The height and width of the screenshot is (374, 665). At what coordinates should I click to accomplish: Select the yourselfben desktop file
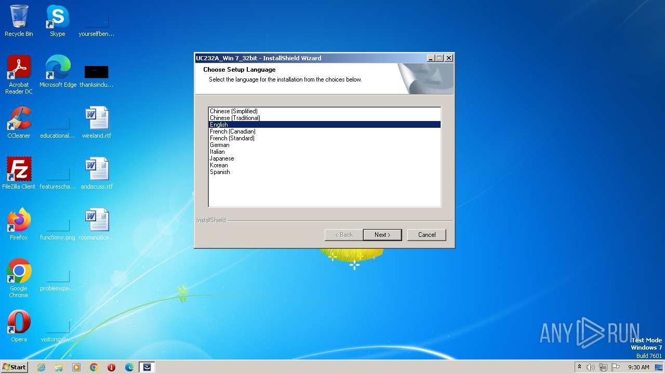pyautogui.click(x=97, y=24)
